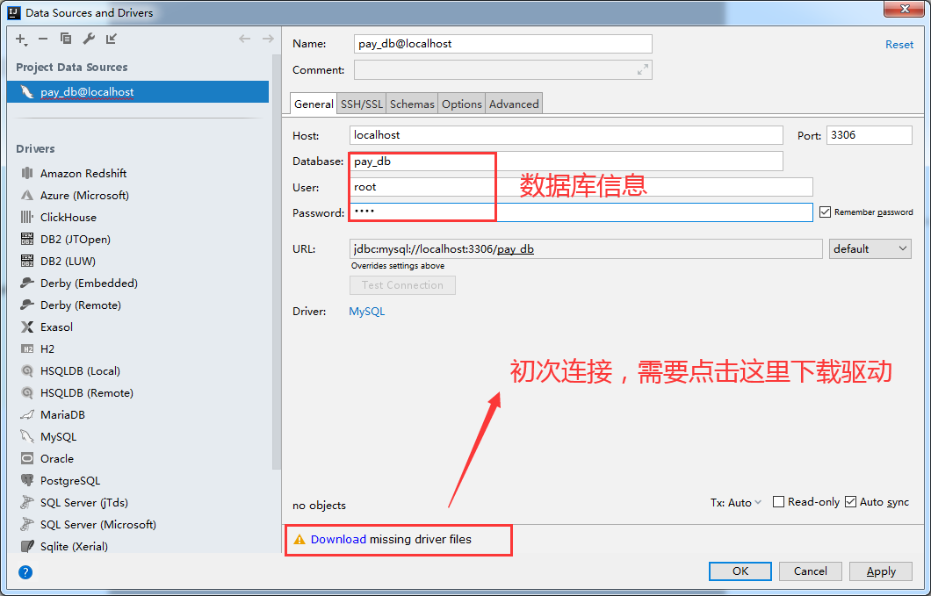Select MariaDB driver icon
931x596 pixels.
pyautogui.click(x=27, y=414)
